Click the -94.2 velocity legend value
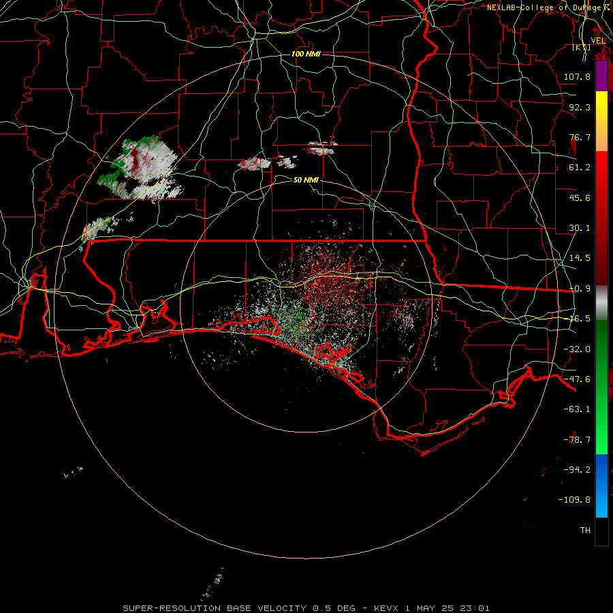This screenshot has height=613, width=613. pos(577,470)
